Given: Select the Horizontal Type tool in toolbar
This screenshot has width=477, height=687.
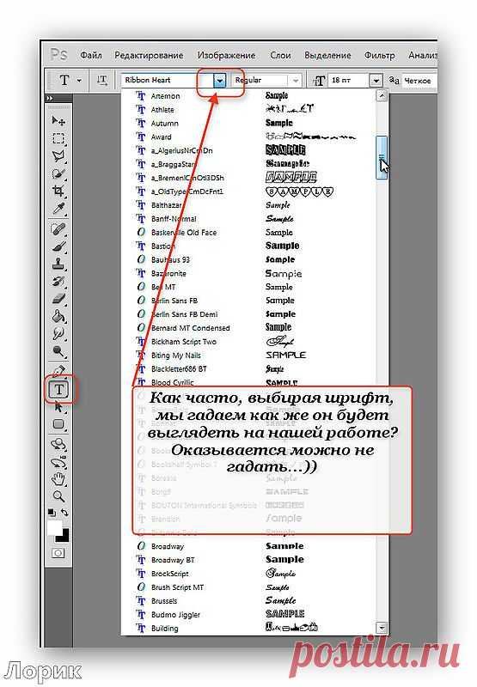Looking at the screenshot, I should click(59, 389).
